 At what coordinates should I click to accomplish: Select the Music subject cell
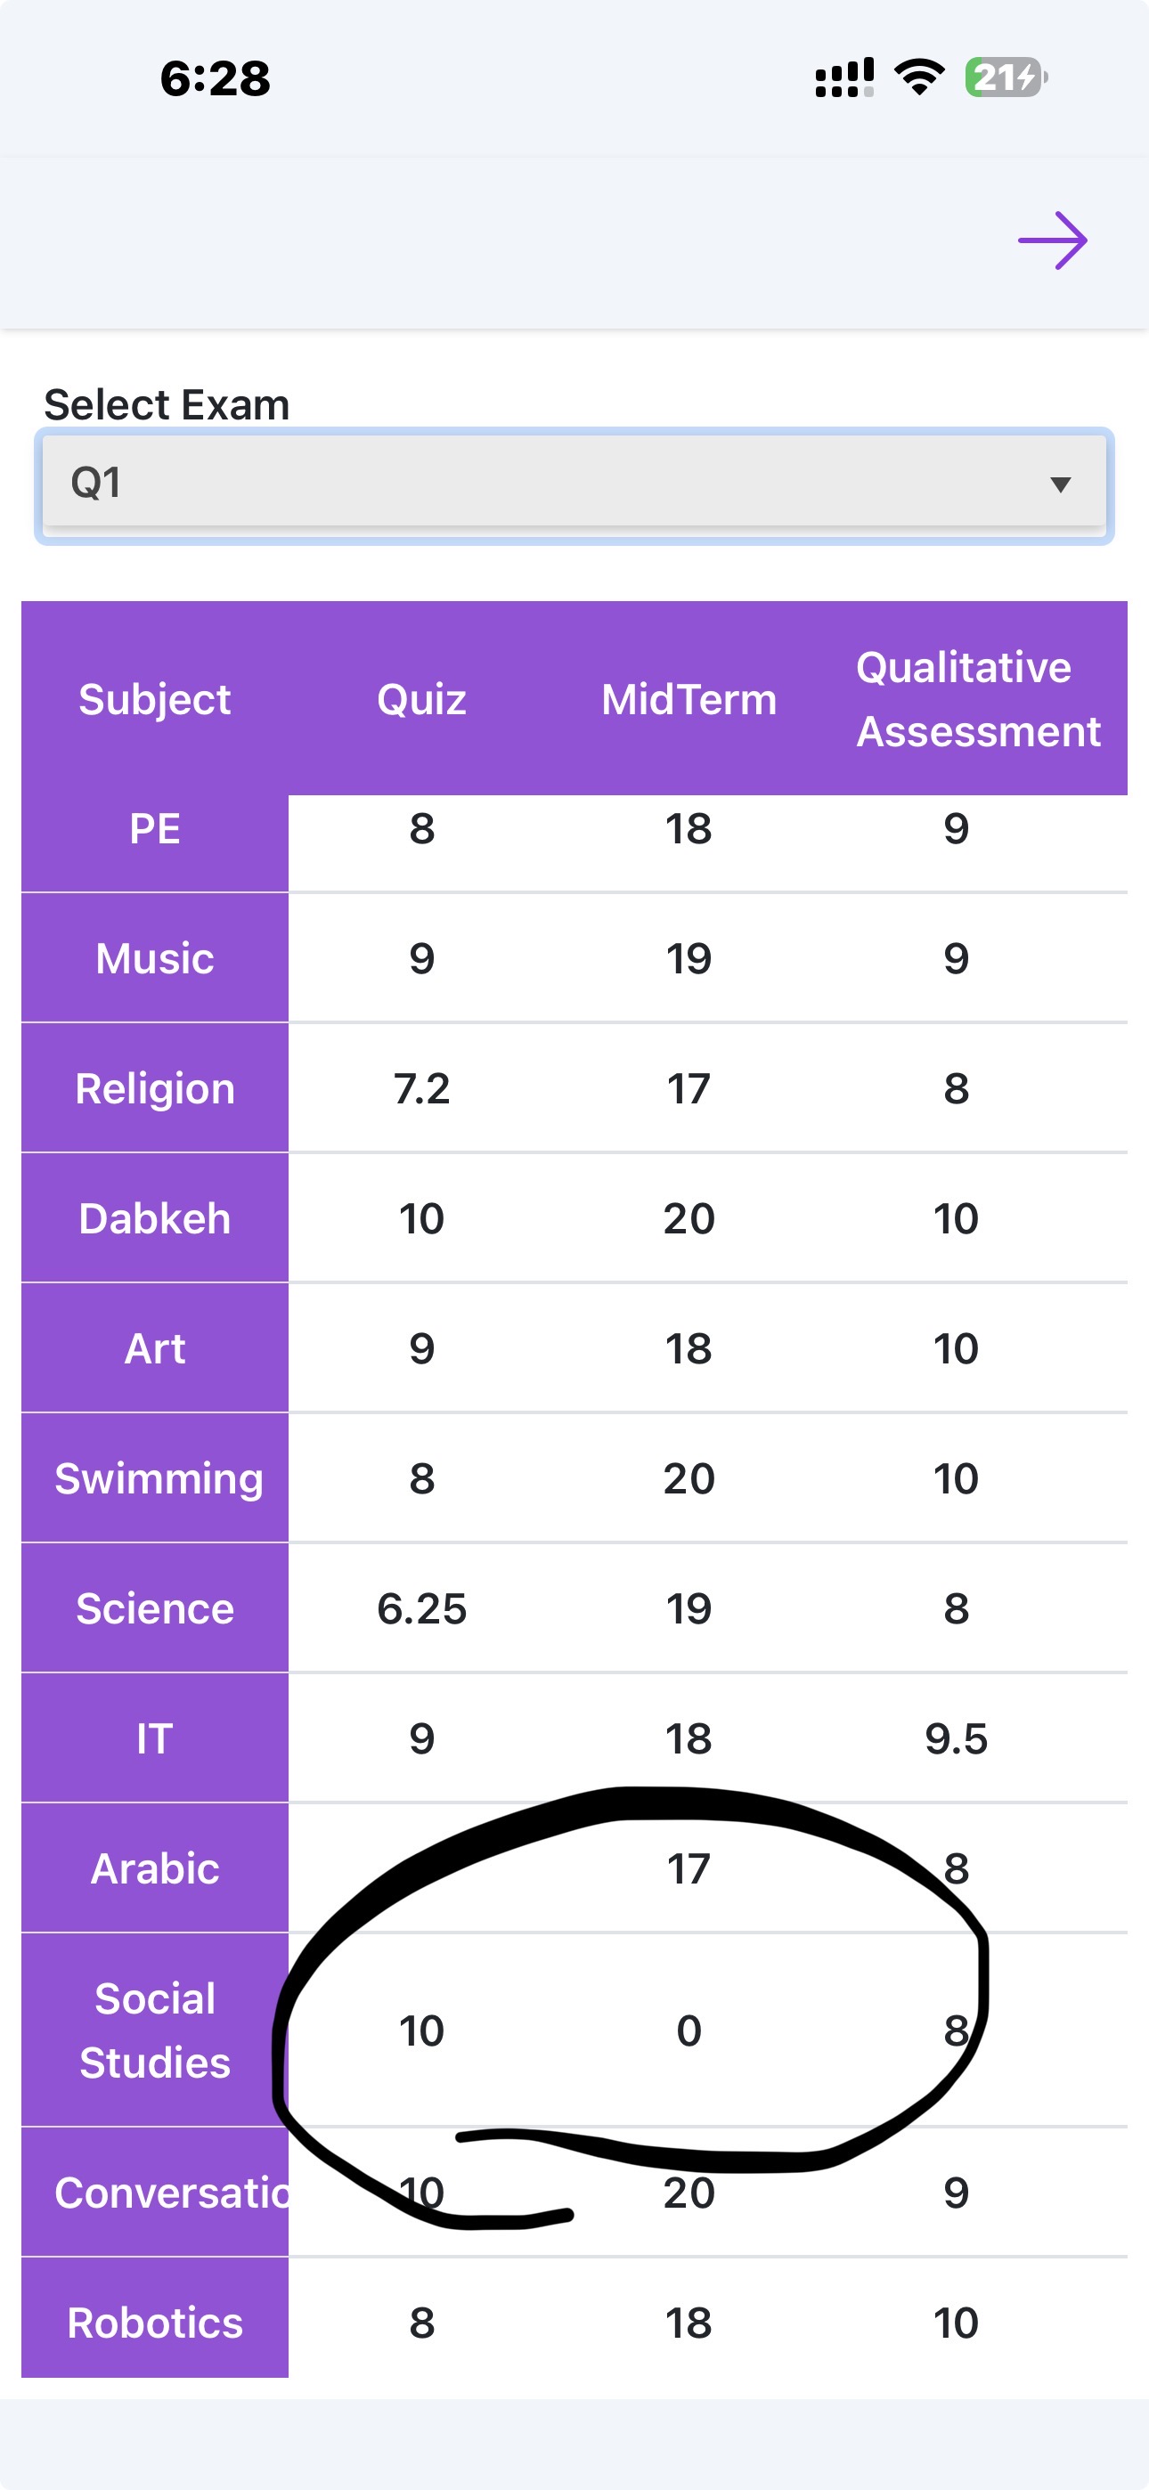(155, 959)
